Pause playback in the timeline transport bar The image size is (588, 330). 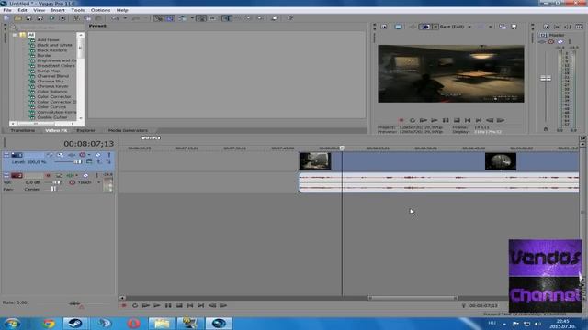pos(168,305)
